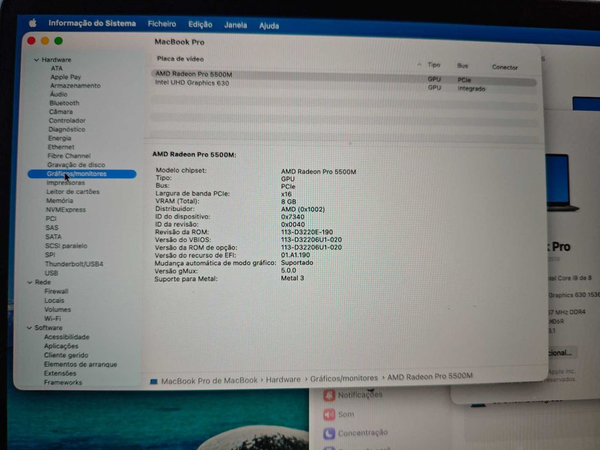Select Elementos de arranque under Software
Viewport: 600px width, 450px height.
pos(80,364)
